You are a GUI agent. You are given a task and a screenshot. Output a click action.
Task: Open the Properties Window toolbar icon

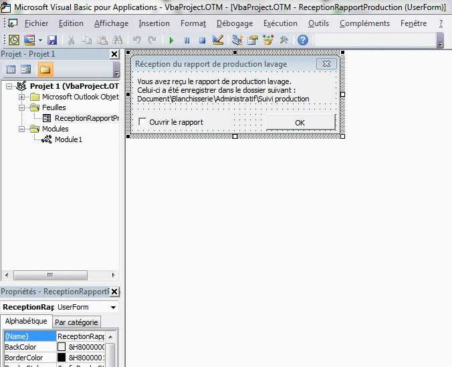[253, 40]
